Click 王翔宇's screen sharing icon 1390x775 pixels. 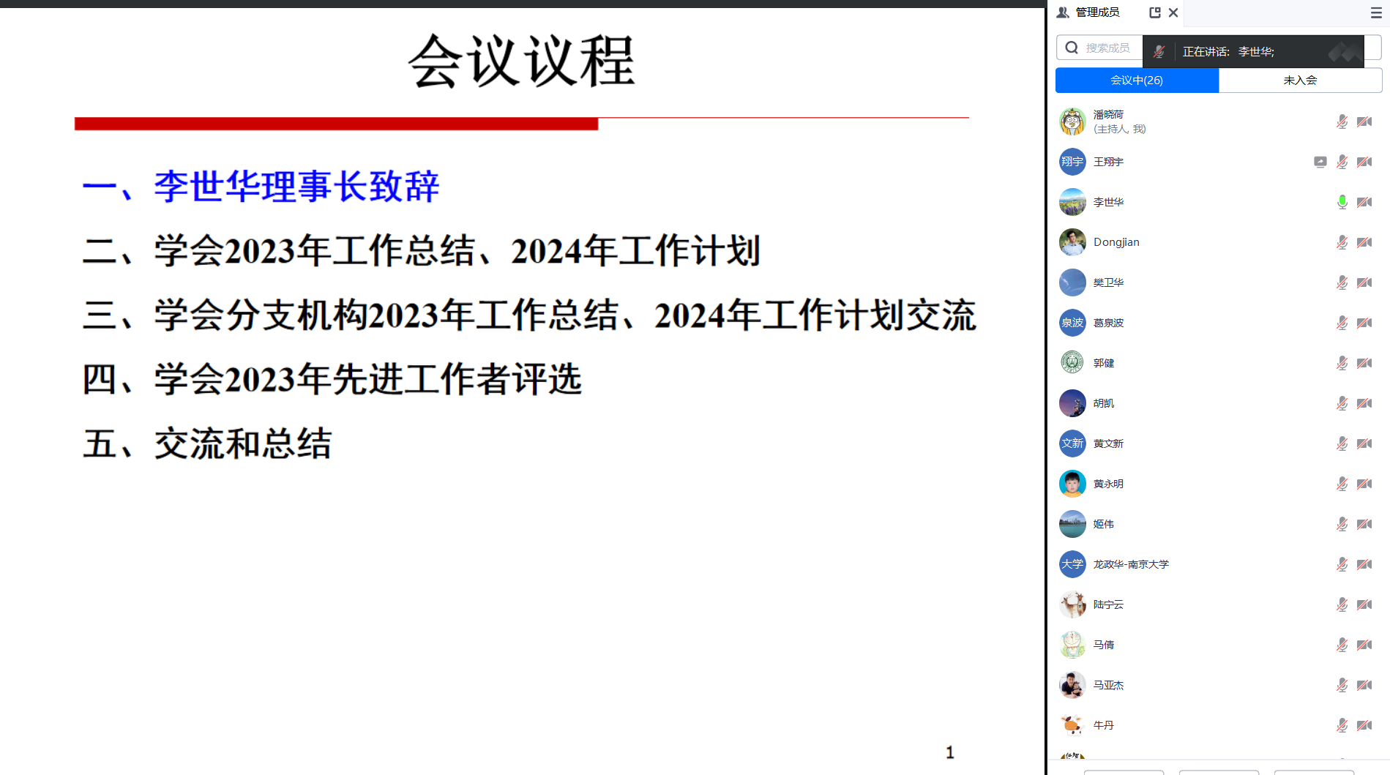(1320, 162)
